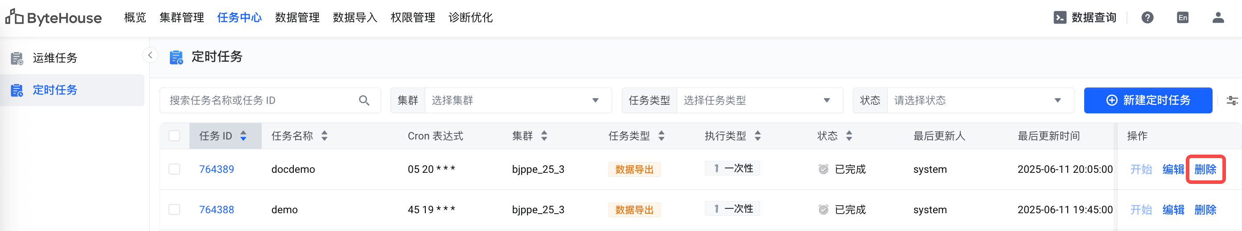This screenshot has height=231, width=1242.
Task: Click the 新建定时任务 button
Action: [x=1148, y=100]
